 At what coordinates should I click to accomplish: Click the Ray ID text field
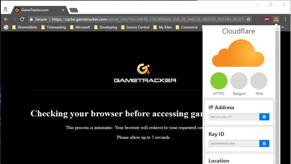click(234, 143)
